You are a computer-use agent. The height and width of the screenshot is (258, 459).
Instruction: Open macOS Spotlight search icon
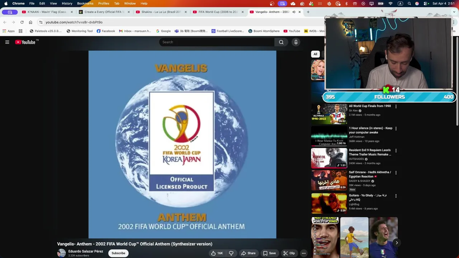[409, 4]
